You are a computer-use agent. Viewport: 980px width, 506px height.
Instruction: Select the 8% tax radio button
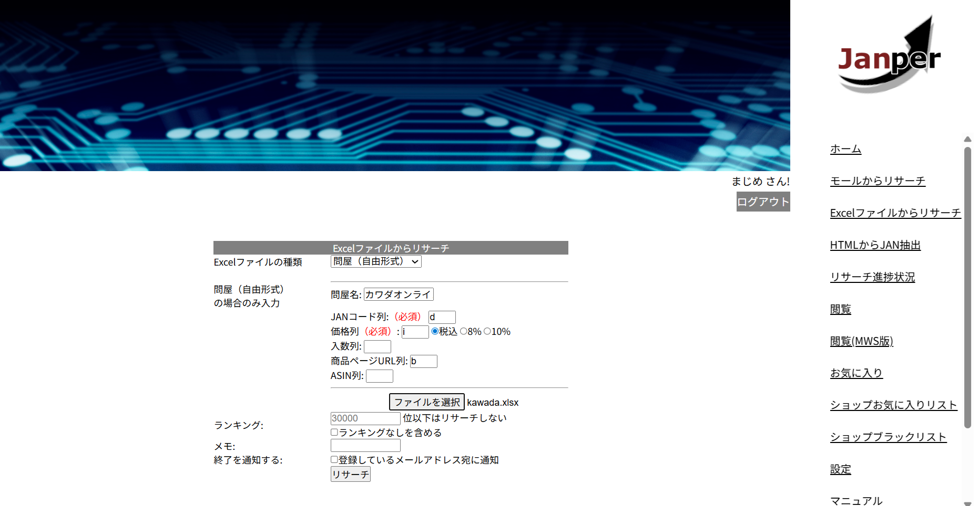coord(463,331)
